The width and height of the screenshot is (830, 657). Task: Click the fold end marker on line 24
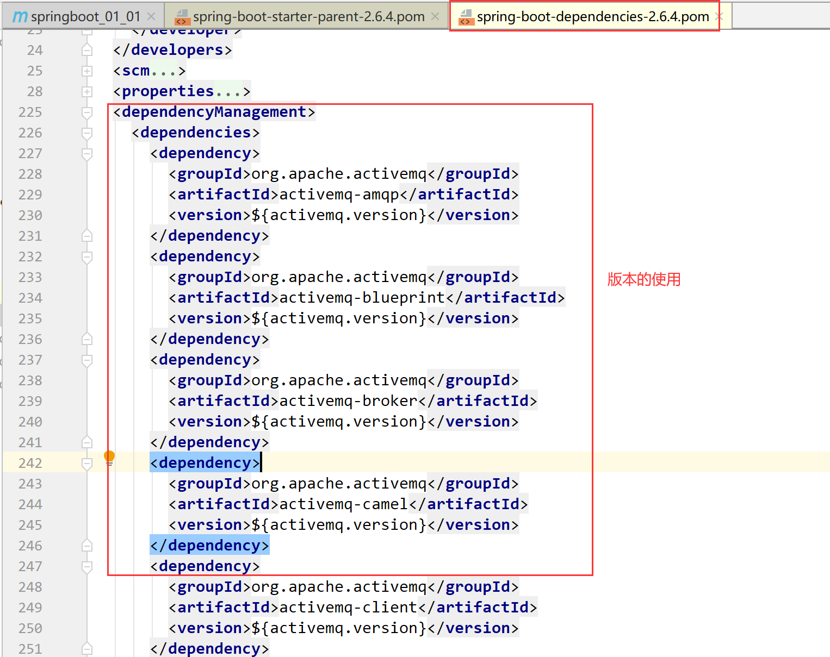click(86, 50)
